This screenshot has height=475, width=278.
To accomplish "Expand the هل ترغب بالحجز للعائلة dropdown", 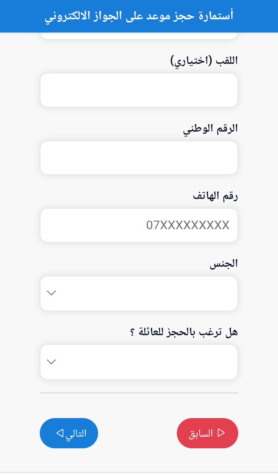I will [x=139, y=362].
